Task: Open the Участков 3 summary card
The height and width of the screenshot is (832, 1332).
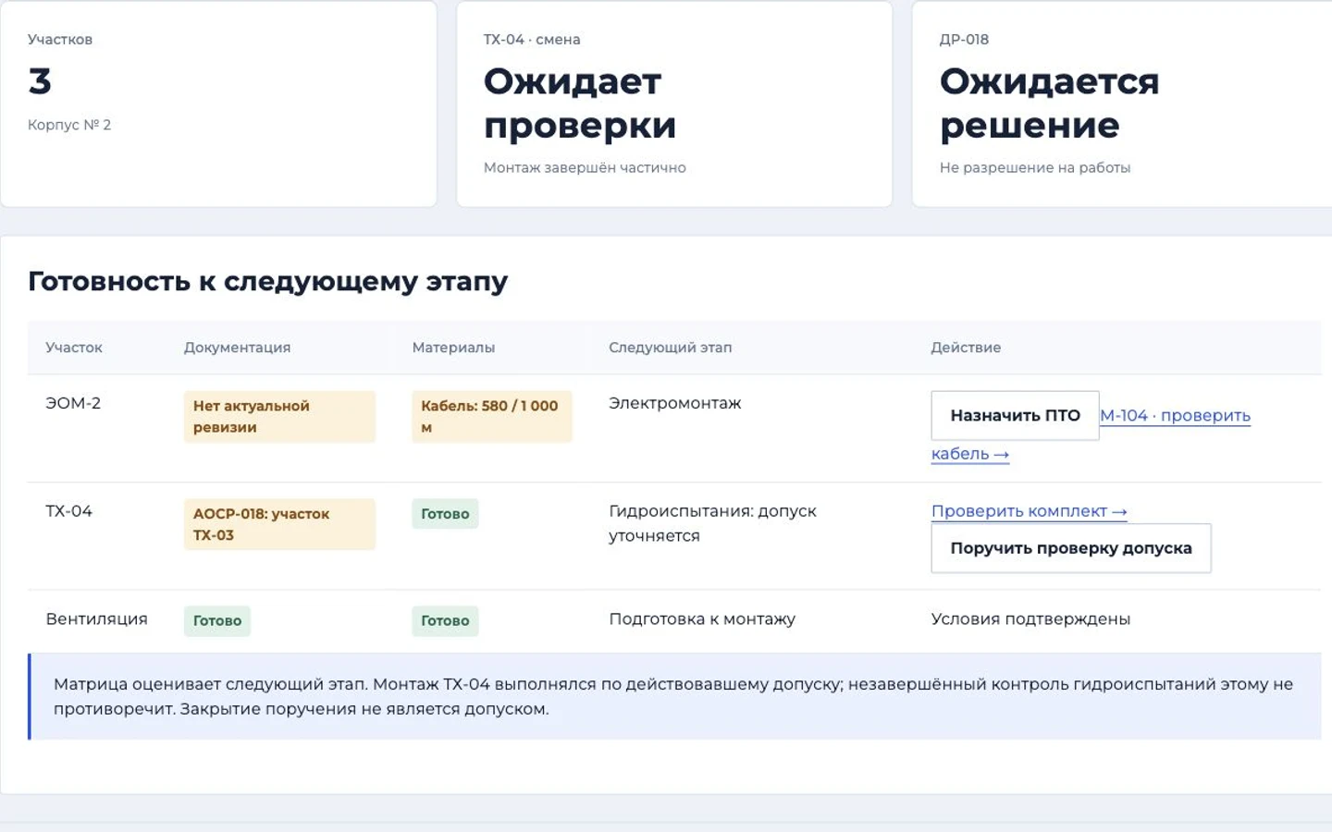Action: [218, 104]
